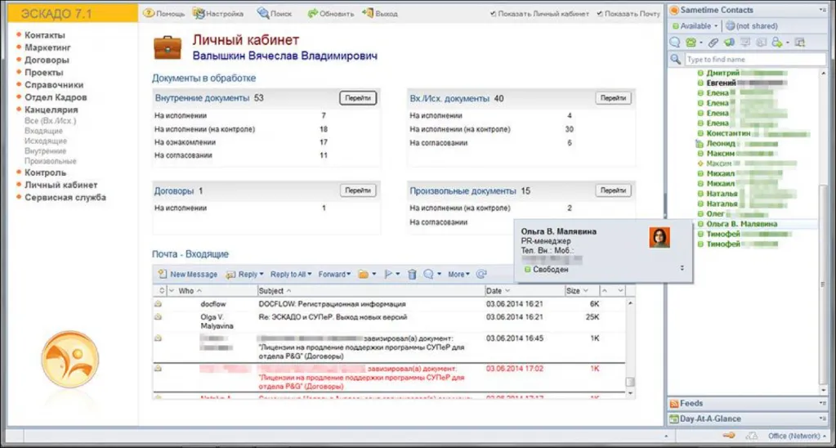Toggle the Показать Почту checkbox
The height and width of the screenshot is (448, 836).
[x=601, y=14]
